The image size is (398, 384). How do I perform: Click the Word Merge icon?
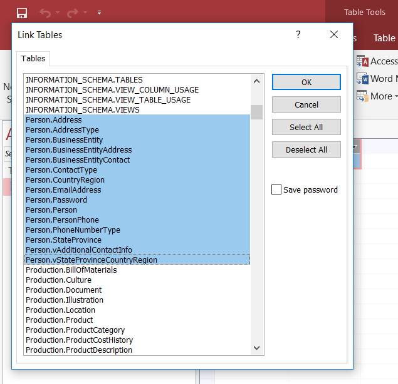coord(362,79)
